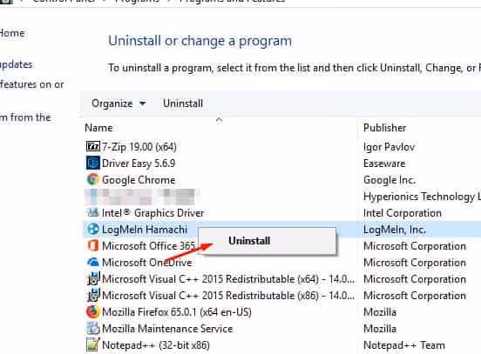Image resolution: width=481 pixels, height=354 pixels.
Task: Click the Mozilla Maintenance Service icon
Action: [92, 328]
